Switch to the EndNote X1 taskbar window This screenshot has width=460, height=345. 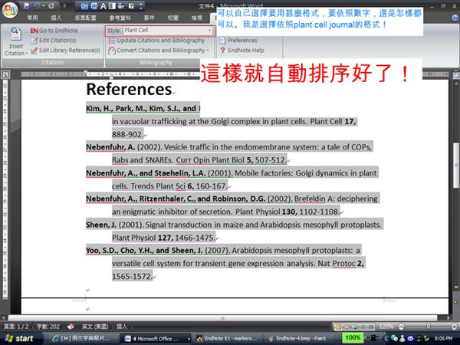click(x=227, y=339)
